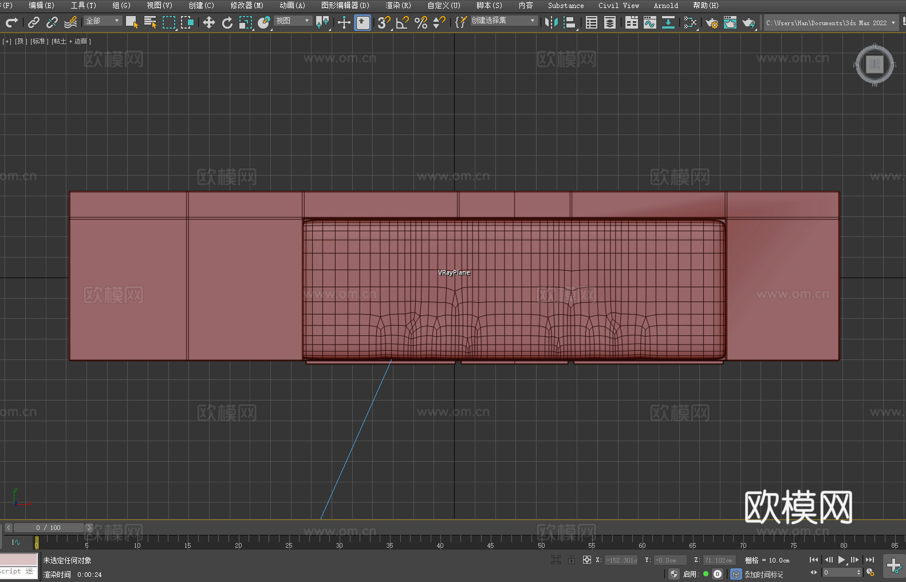The width and height of the screenshot is (906, 582).
Task: Activate the Select Object tool
Action: [x=132, y=22]
